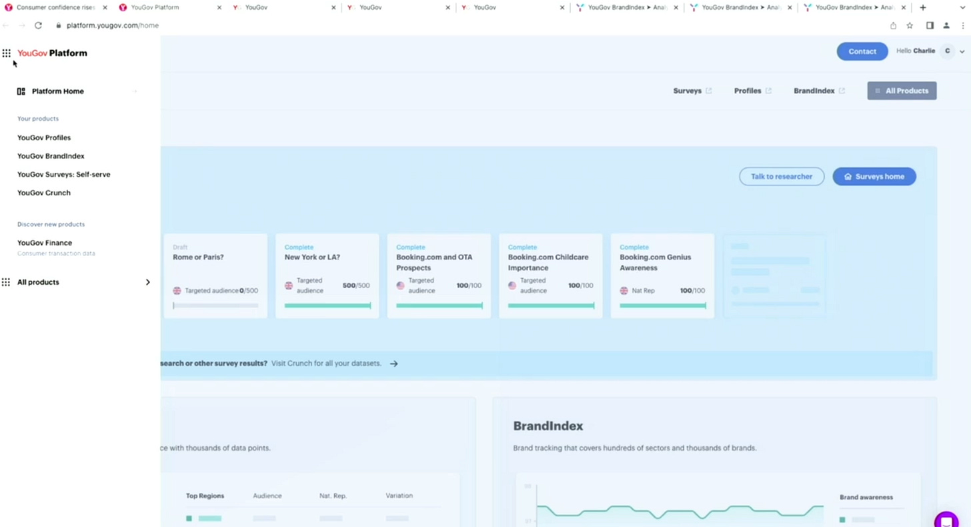The width and height of the screenshot is (971, 527).
Task: Open the Surveys external link
Action: [692, 91]
